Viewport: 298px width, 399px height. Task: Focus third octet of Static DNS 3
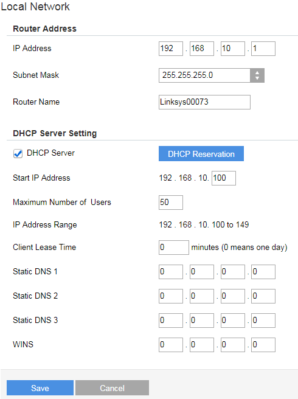[232, 321]
